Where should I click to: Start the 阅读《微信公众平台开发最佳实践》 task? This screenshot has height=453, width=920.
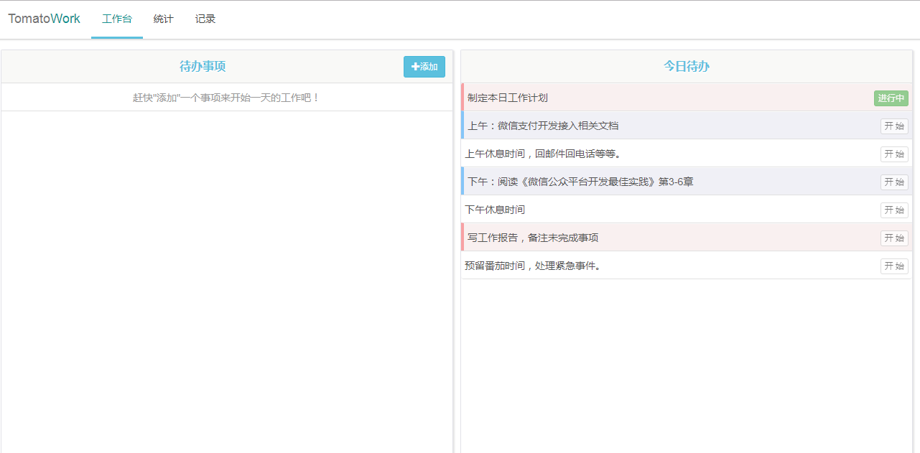[894, 182]
